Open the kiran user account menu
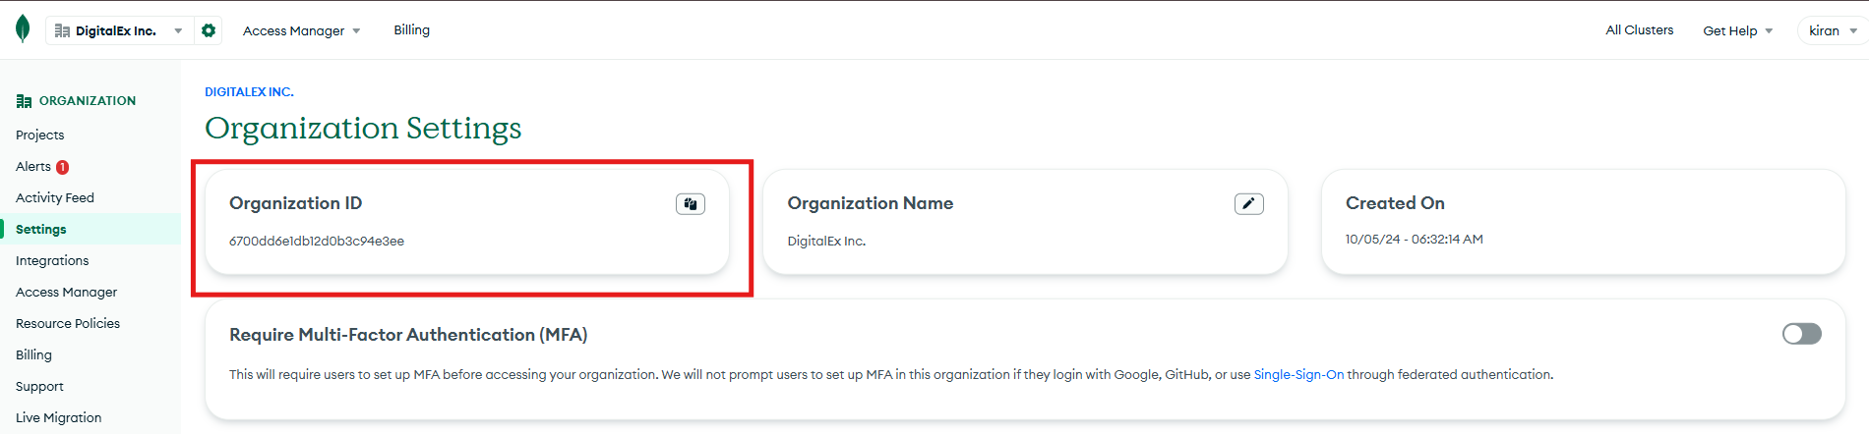This screenshot has width=1869, height=434. pyautogui.click(x=1832, y=30)
